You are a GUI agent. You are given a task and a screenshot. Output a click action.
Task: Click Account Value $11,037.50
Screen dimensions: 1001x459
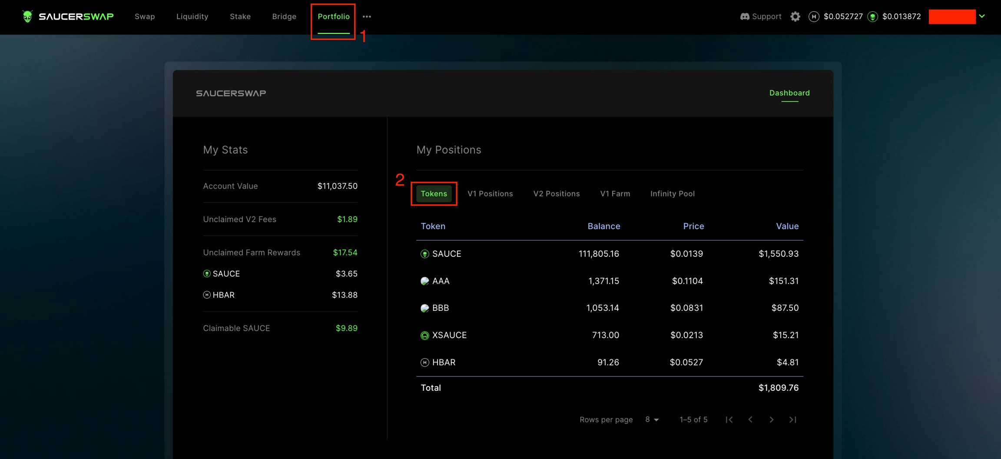click(338, 186)
